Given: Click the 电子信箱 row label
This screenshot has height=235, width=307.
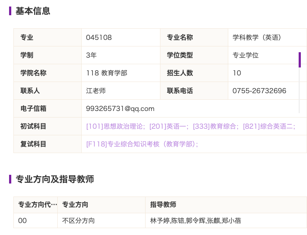Looking at the screenshot, I should [48, 108].
